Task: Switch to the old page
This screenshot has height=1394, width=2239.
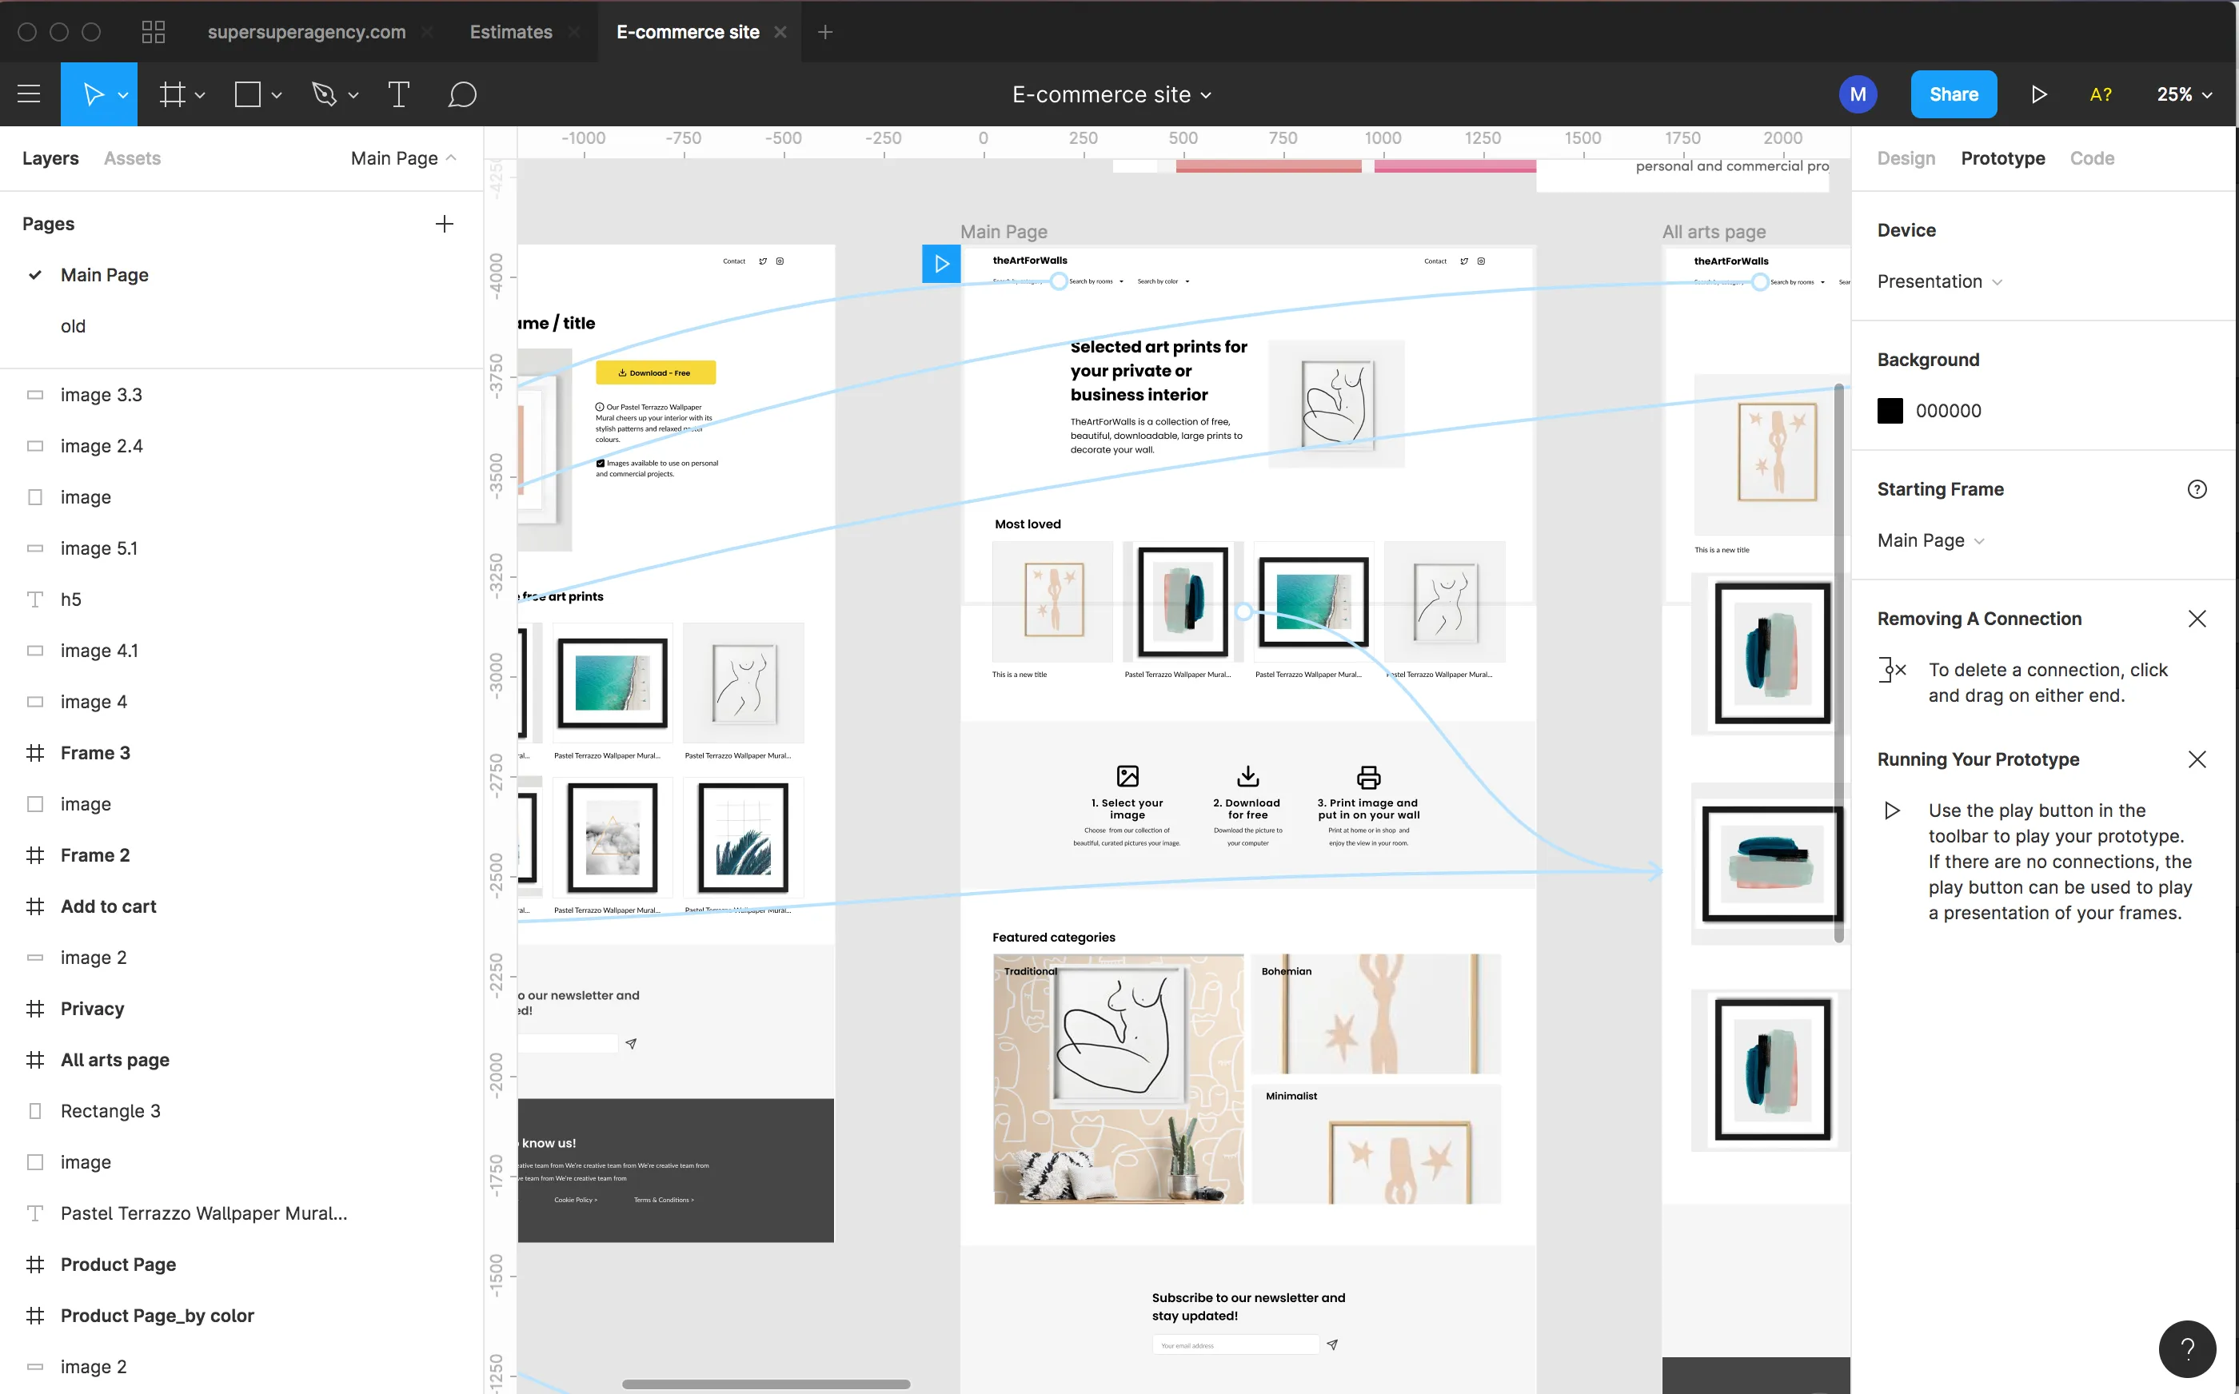Action: coord(73,326)
